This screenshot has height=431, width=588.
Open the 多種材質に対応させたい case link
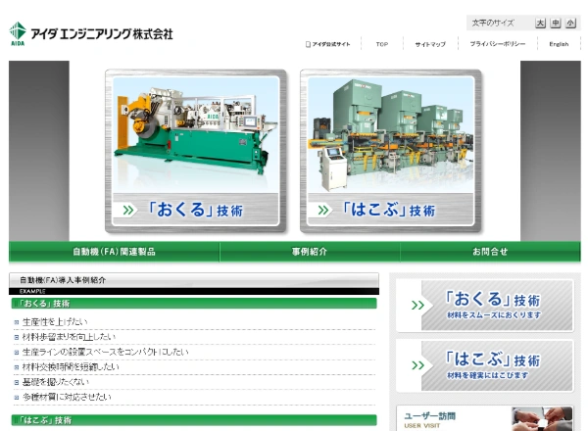click(67, 397)
